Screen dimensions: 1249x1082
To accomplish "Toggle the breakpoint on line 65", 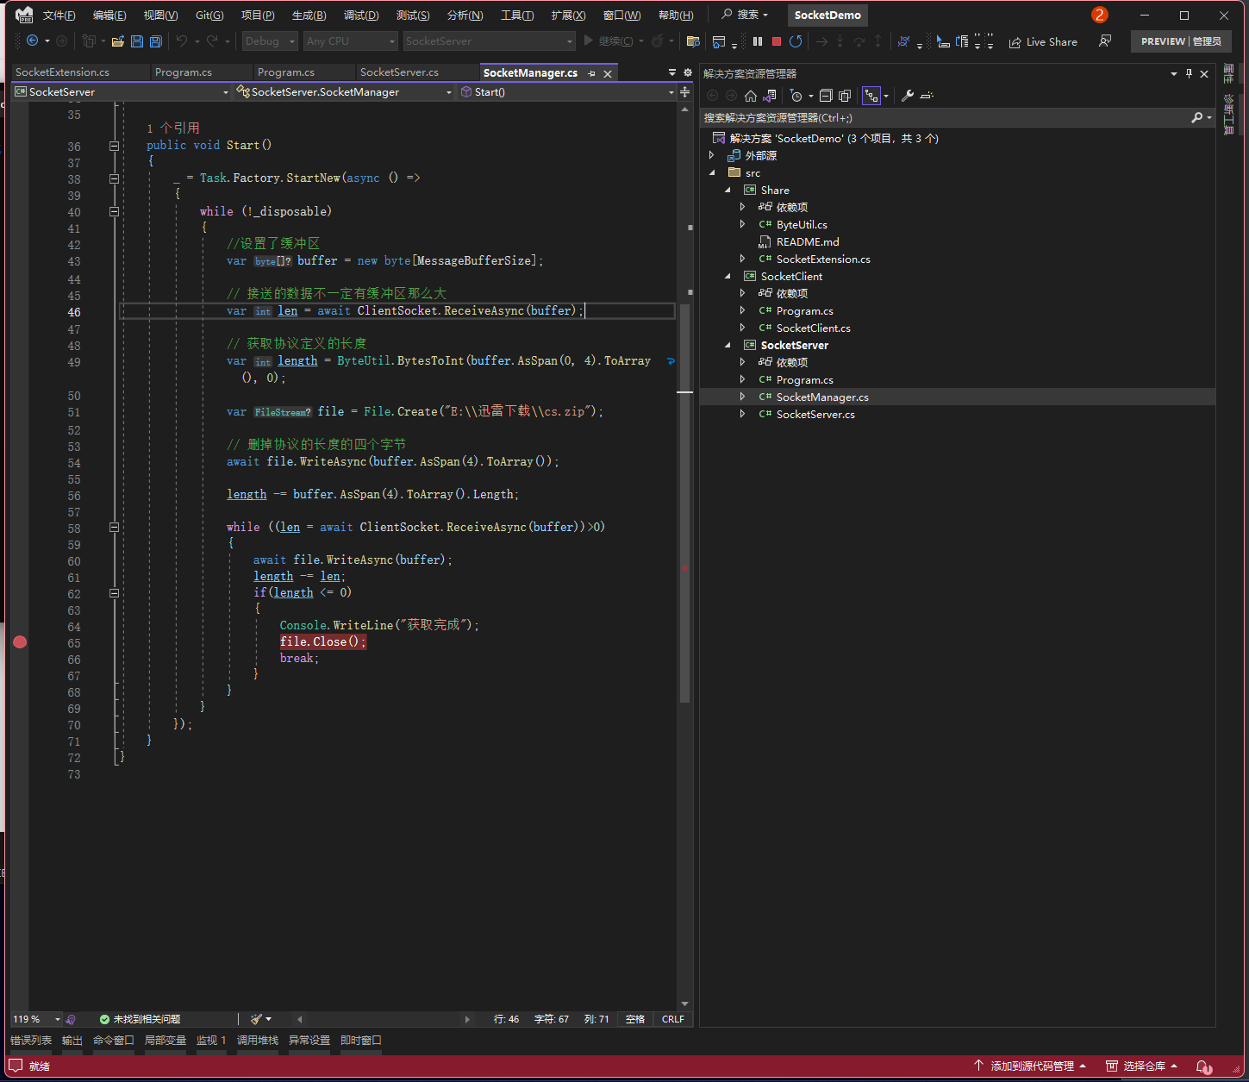I will pos(20,642).
